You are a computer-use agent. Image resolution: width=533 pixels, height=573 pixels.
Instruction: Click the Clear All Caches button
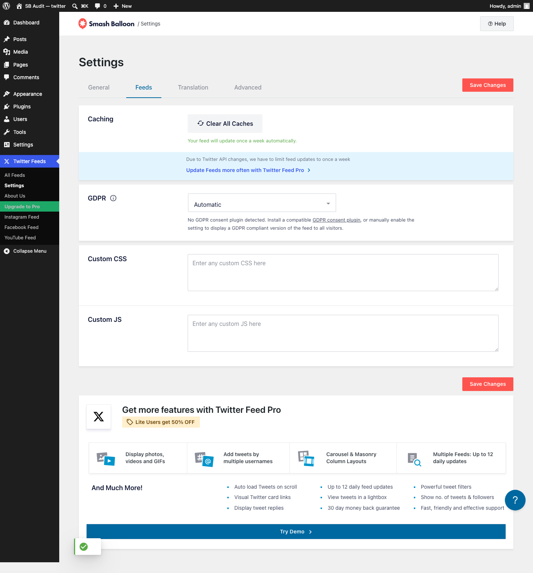225,124
